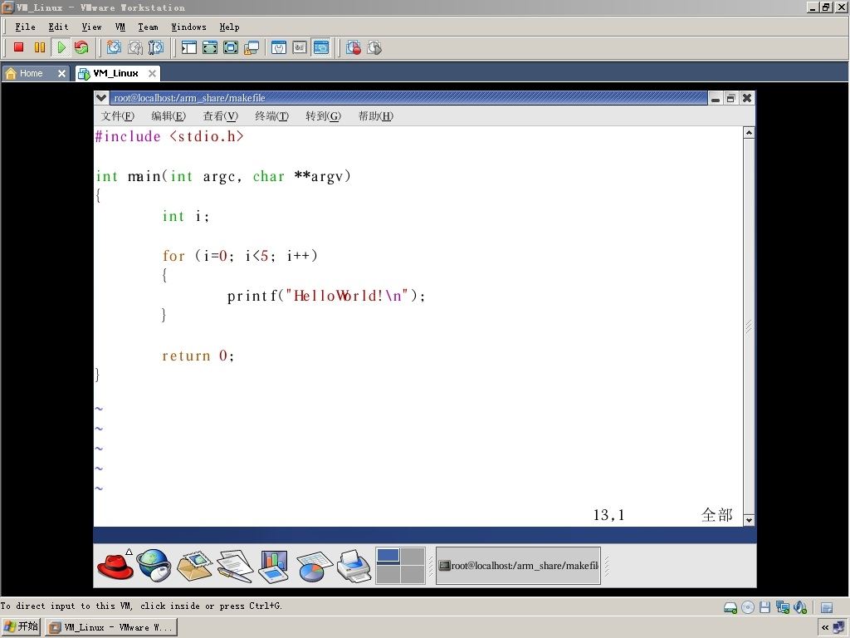Click the Summary view toolbar icon
Screen dimensions: 850x638
(279, 47)
